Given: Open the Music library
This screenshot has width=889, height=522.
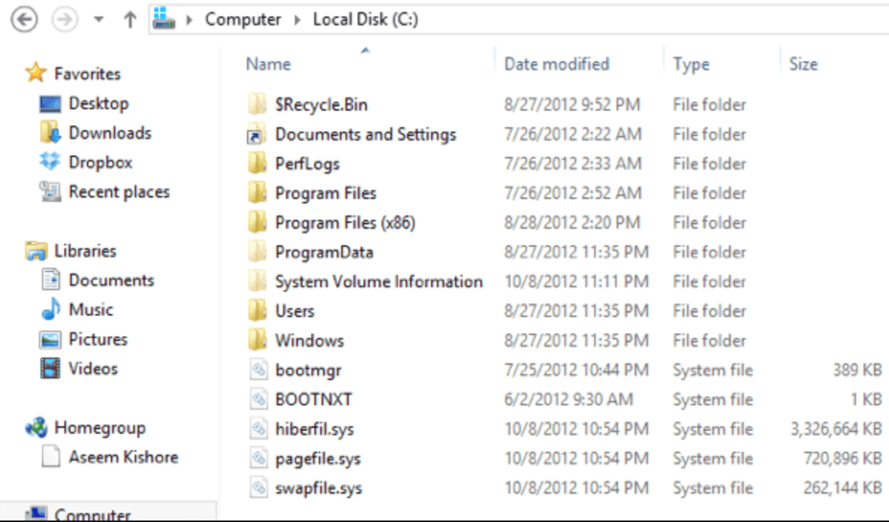Looking at the screenshot, I should pyautogui.click(x=91, y=310).
